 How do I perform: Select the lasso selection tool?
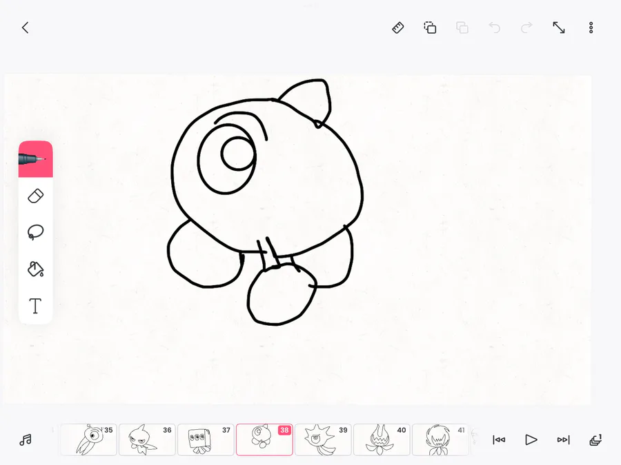(x=36, y=232)
